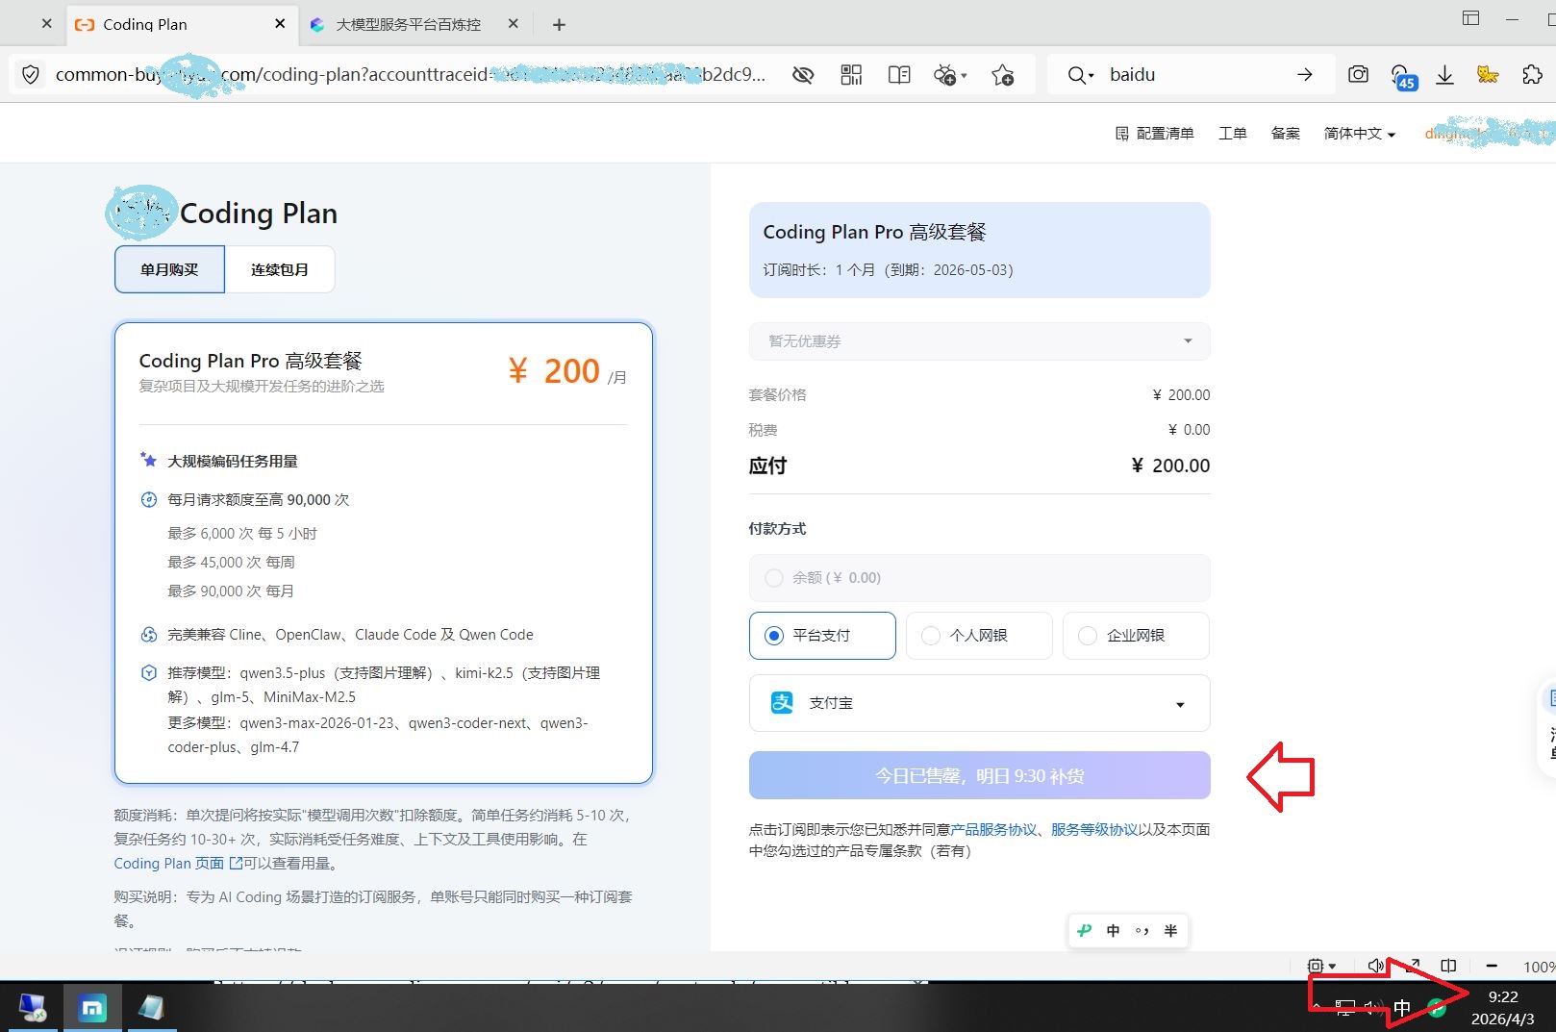1556x1032 pixels.
Task: Switch to the Coding Plan tab
Action: [x=181, y=24]
